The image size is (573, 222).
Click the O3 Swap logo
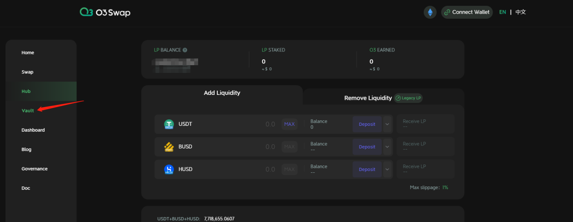pos(105,12)
